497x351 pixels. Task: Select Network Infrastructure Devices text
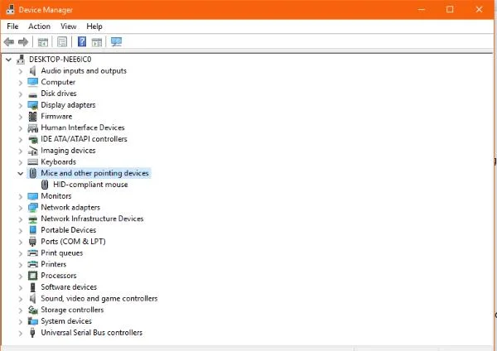coord(92,219)
